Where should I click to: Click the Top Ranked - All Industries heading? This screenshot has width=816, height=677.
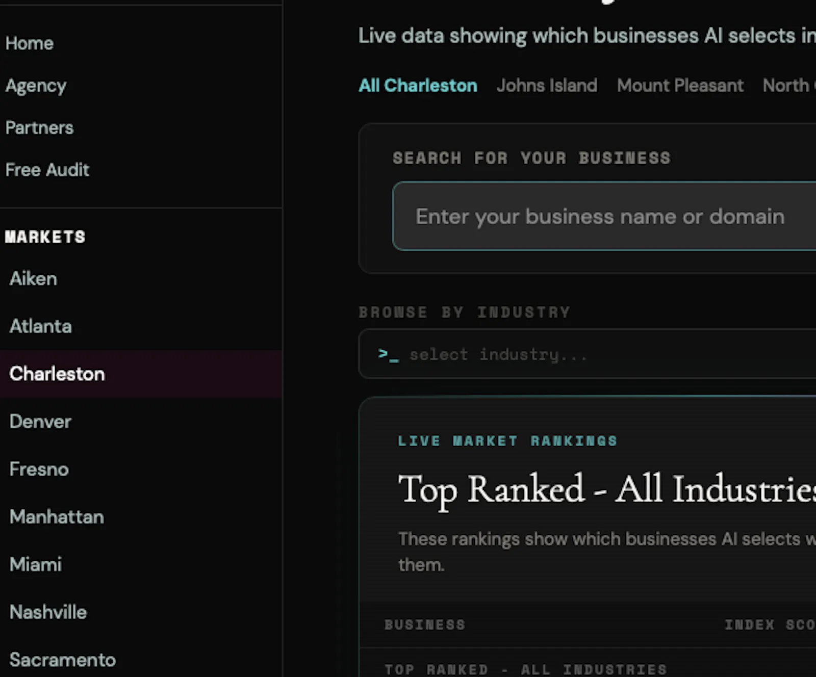(x=607, y=490)
